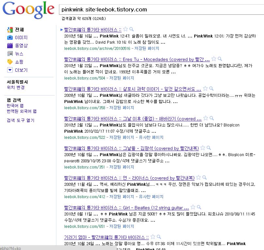Open the 그날들 - 김광석 result
Image resolution: width=264 pixels, height=250 pixels.
pos(131,148)
